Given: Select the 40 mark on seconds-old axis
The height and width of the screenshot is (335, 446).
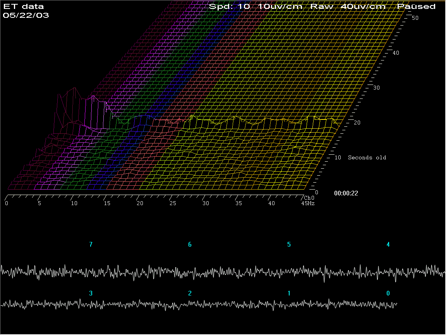Looking at the screenshot, I should tap(396, 53).
